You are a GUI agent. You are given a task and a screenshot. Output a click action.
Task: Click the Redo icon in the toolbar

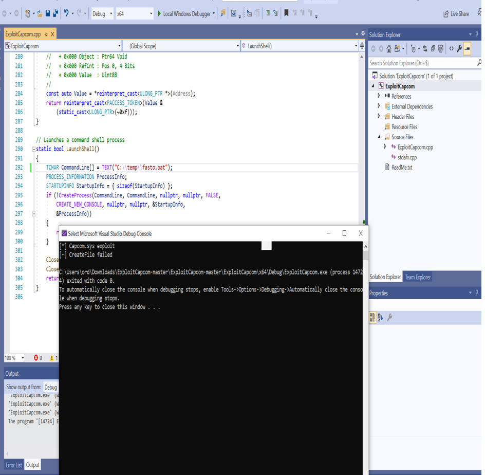[x=79, y=14]
